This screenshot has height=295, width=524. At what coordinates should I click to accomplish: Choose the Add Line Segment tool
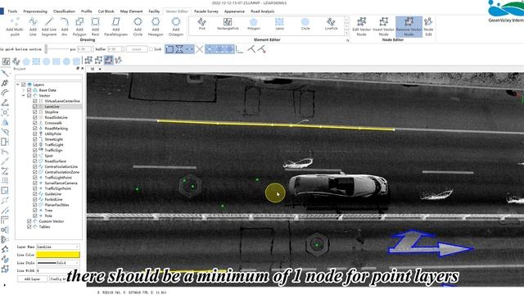pyautogui.click(x=49, y=27)
